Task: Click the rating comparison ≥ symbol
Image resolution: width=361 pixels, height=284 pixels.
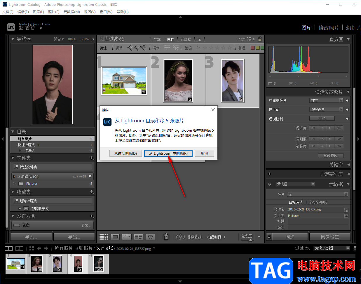Action: pos(198,48)
